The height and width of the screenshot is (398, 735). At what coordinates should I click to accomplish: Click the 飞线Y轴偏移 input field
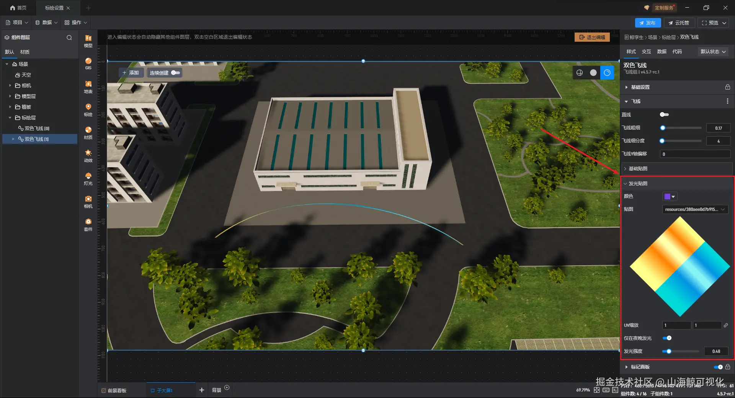(695, 154)
